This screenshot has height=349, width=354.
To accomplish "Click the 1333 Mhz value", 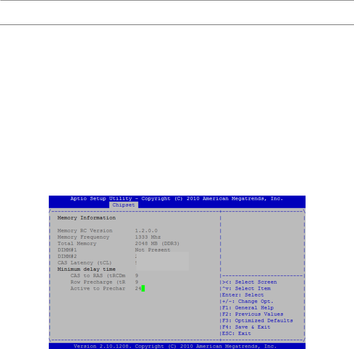I will (148, 237).
